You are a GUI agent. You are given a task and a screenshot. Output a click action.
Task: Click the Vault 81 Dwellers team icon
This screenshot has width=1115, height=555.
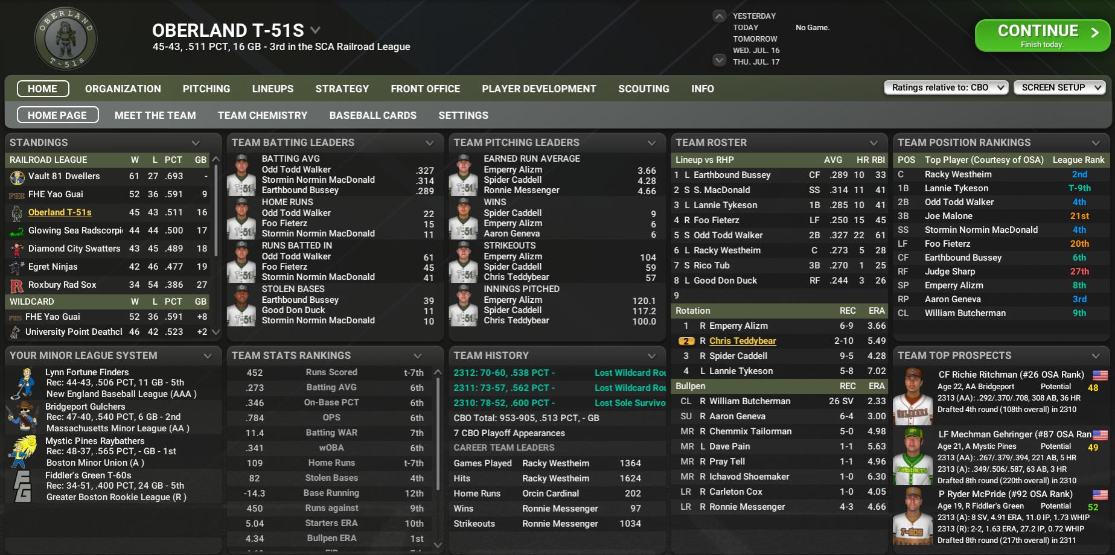pyautogui.click(x=17, y=177)
